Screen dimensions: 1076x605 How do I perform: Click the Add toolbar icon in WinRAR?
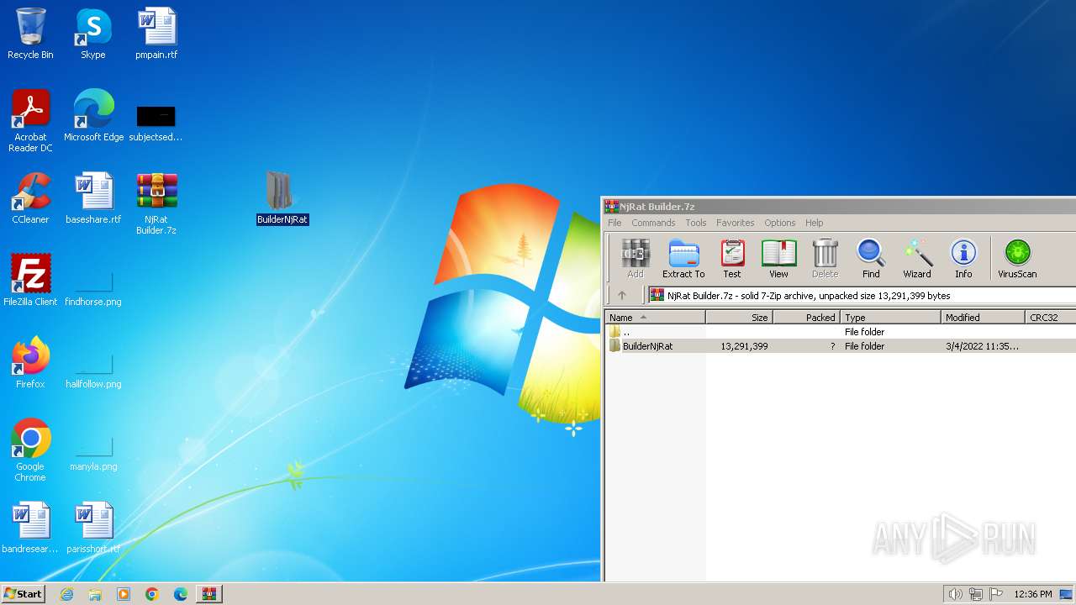(x=635, y=258)
